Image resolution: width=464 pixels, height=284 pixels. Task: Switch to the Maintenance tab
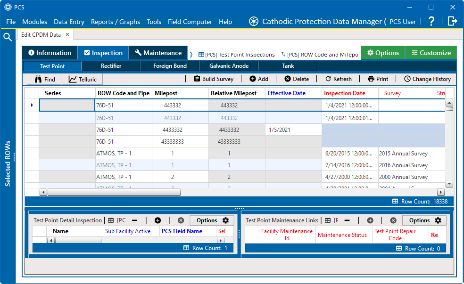coord(158,53)
